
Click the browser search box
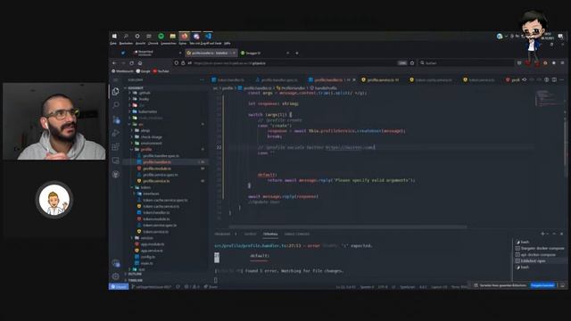point(466,63)
